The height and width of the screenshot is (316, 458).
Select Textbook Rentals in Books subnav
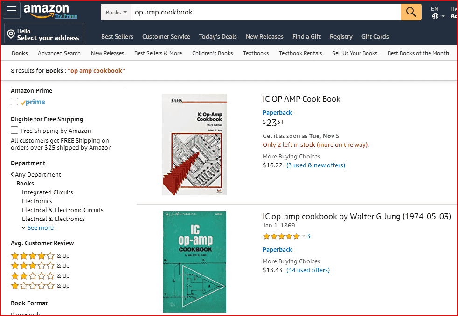click(x=300, y=53)
